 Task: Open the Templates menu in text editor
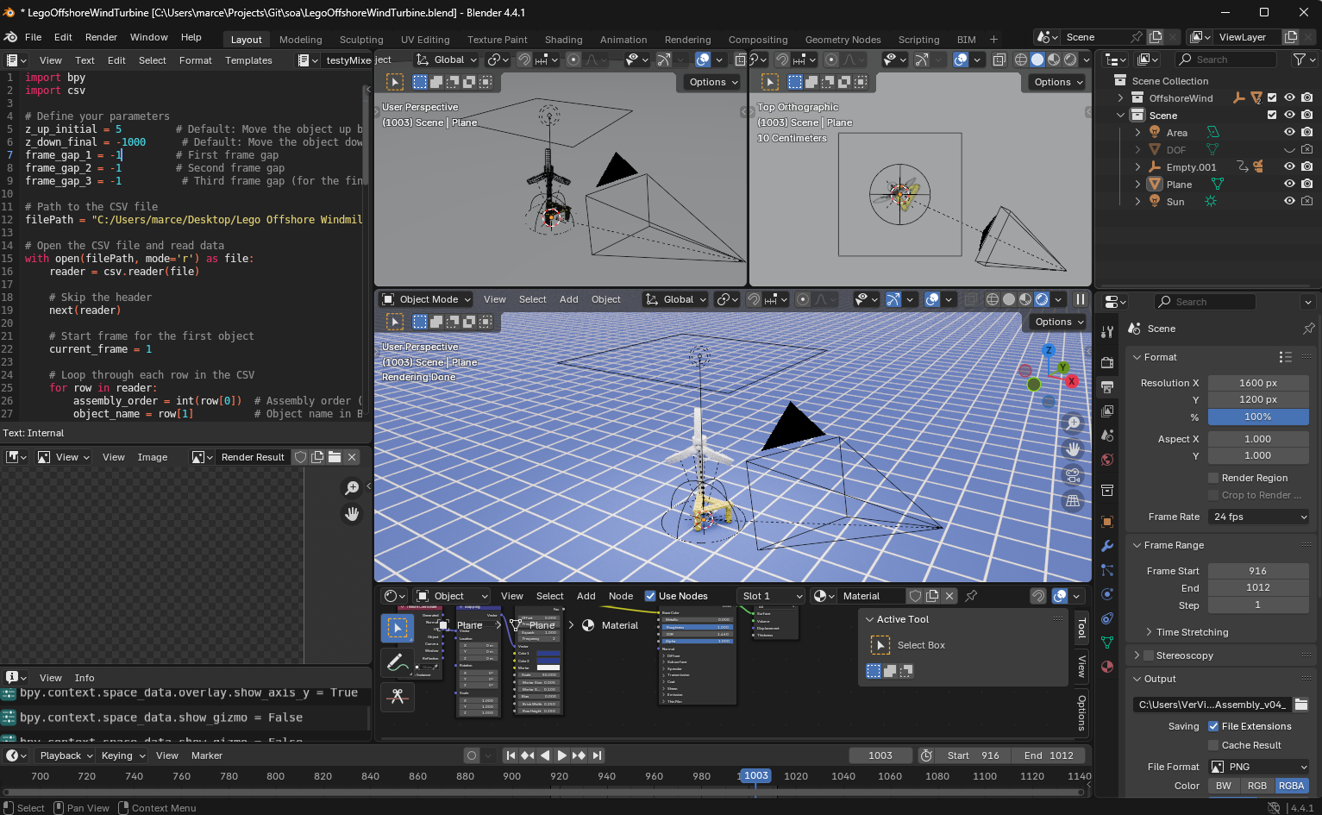pos(248,60)
